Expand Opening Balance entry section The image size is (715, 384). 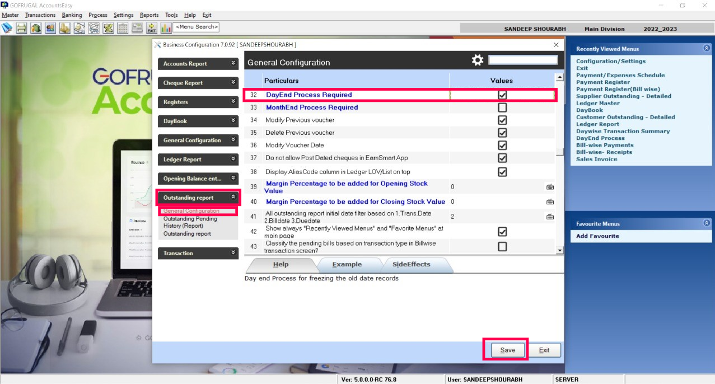point(198,179)
